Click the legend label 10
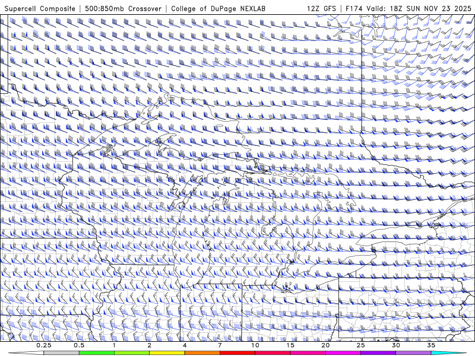The width and height of the screenshot is (475, 356). pos(255,345)
